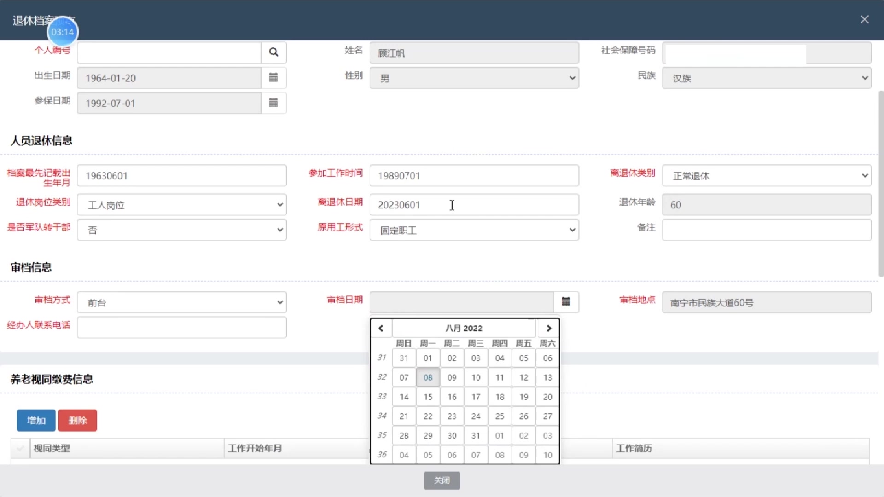
Task: Click the 八月 2022 month title
Action: 464,328
